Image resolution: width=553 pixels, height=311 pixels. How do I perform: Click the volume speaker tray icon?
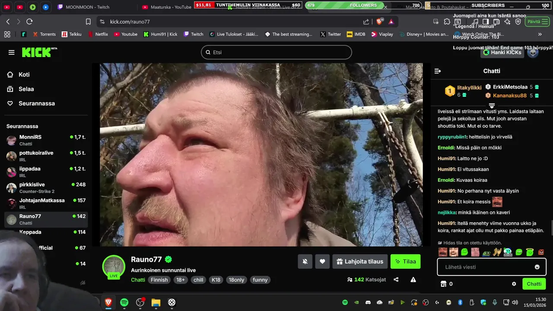[x=515, y=302]
